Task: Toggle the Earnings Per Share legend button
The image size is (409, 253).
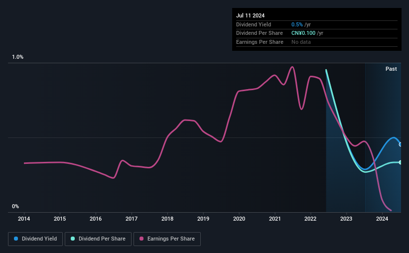Action: point(167,239)
